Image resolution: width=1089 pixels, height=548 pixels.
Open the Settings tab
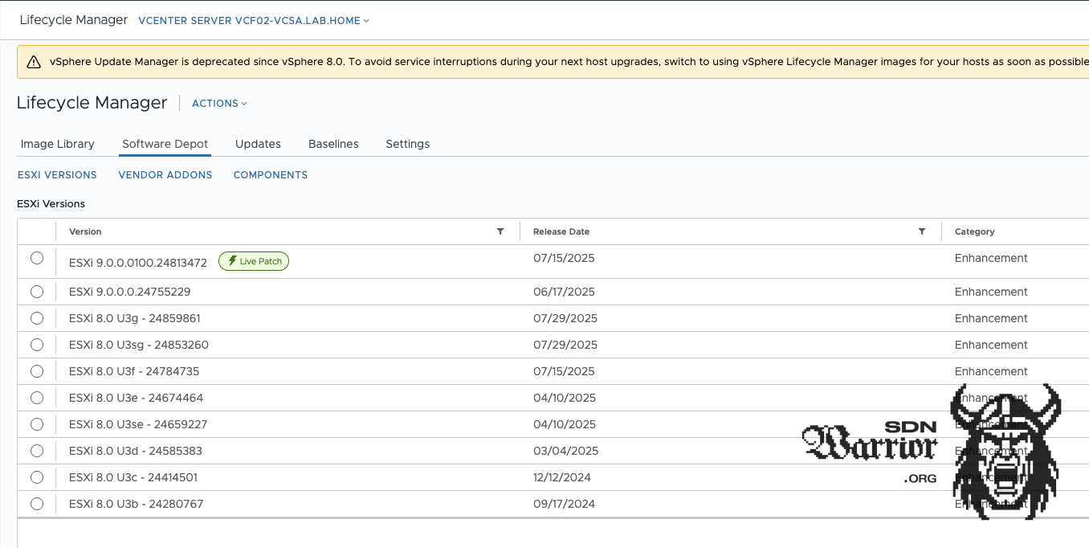(x=407, y=144)
